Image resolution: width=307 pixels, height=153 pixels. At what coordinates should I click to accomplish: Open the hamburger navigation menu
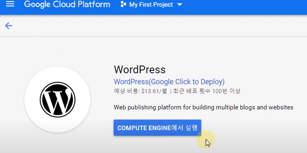click(10, 4)
